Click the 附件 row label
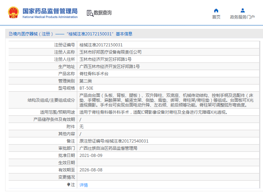Screen dimensions: 263x193 click(x=71, y=126)
